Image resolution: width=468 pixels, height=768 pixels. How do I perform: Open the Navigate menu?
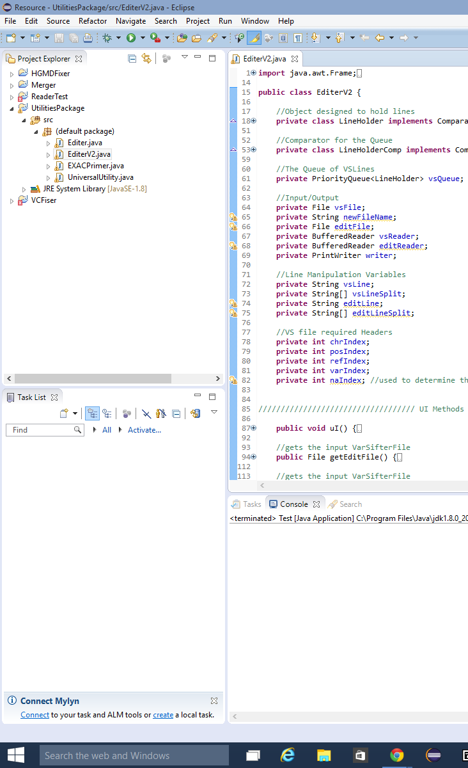pos(130,21)
